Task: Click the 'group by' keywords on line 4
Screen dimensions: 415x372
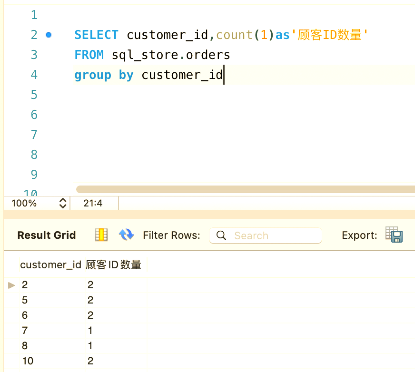Action: coord(104,75)
